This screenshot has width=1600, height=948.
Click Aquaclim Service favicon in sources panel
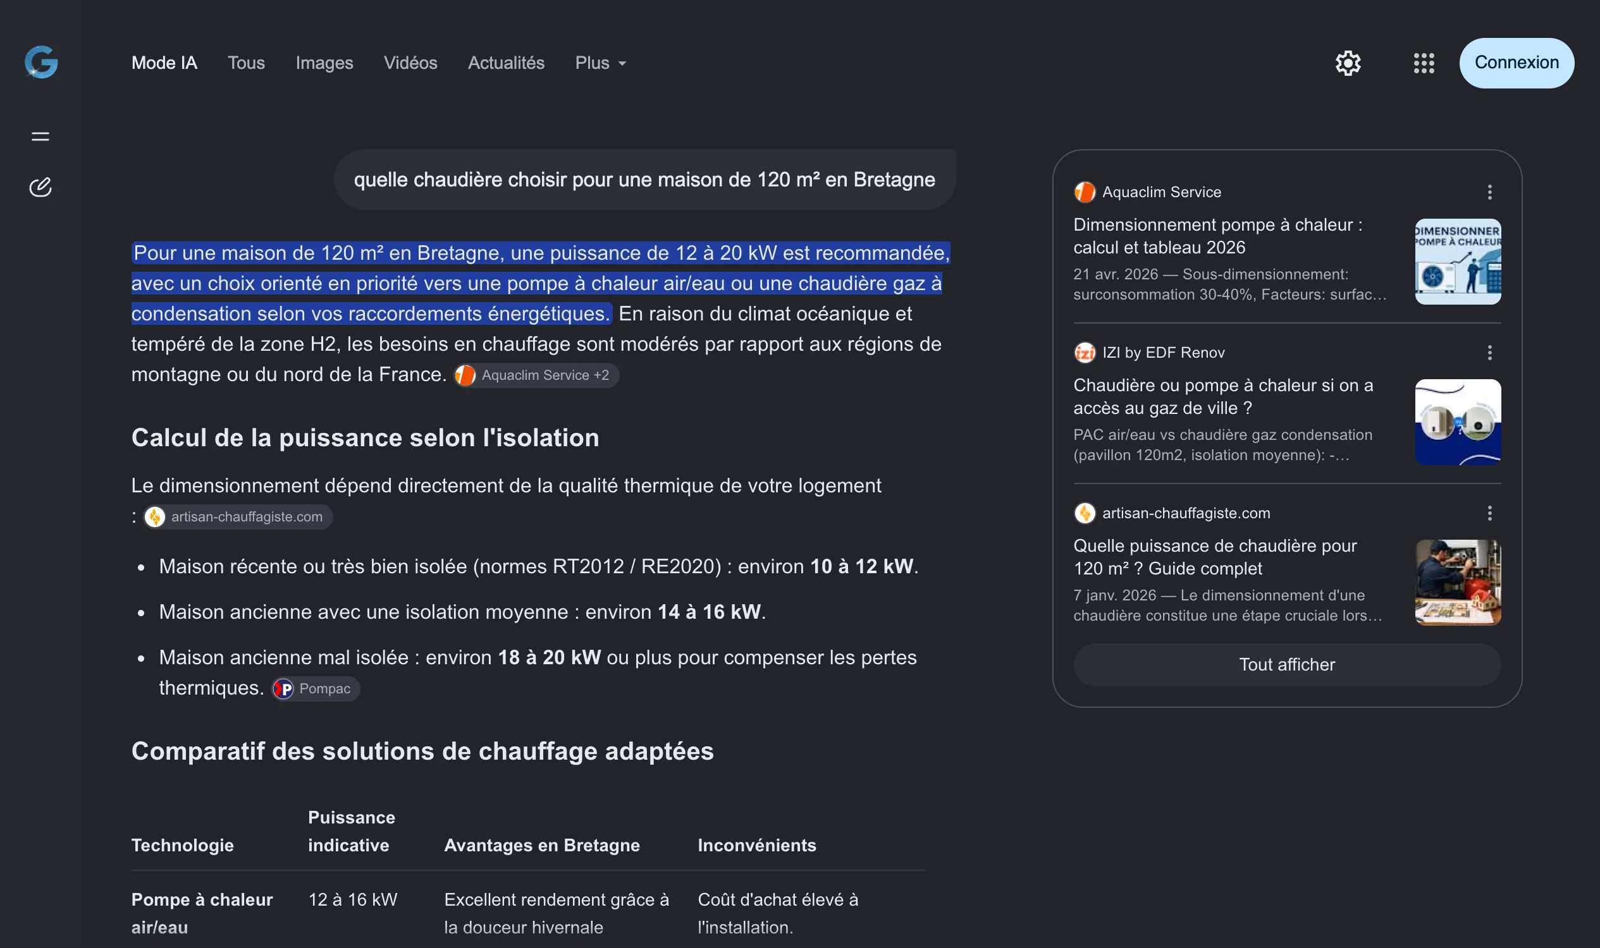pyautogui.click(x=1084, y=192)
